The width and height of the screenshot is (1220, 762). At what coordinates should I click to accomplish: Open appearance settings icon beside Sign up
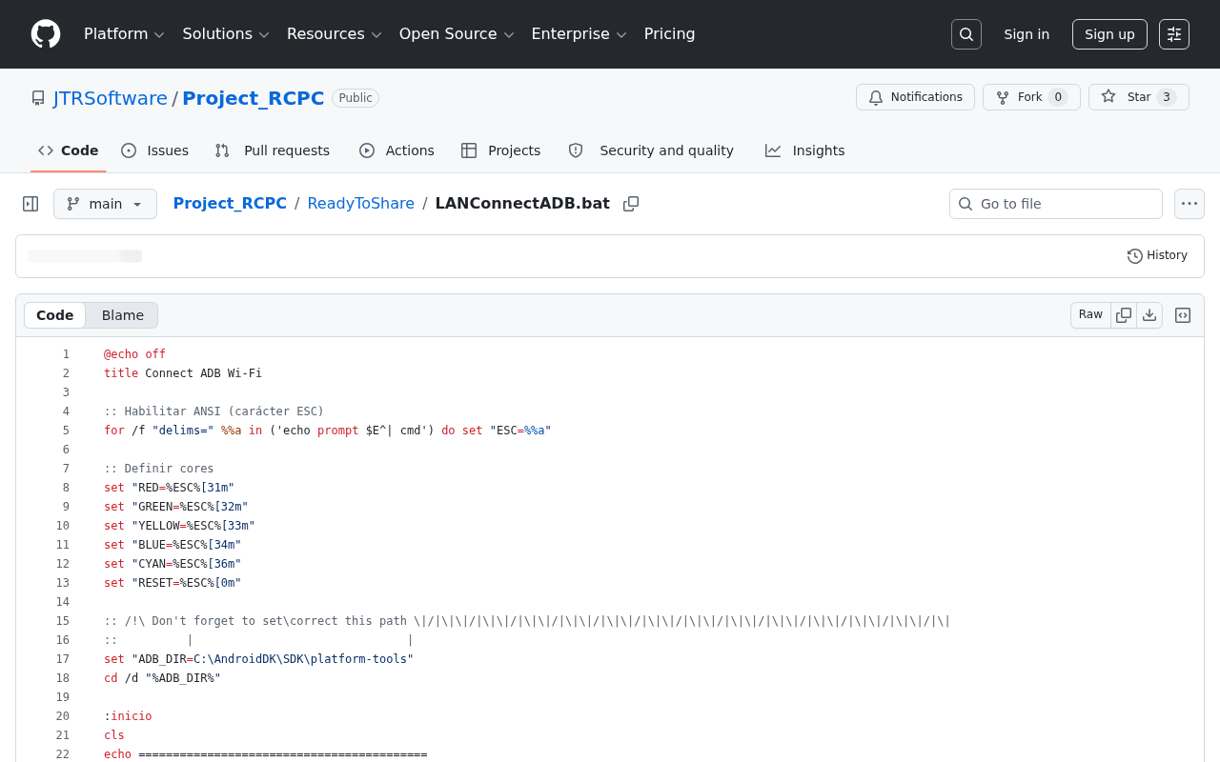[1174, 34]
